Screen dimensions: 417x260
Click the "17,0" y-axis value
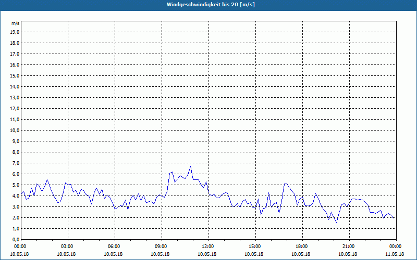click(15, 54)
